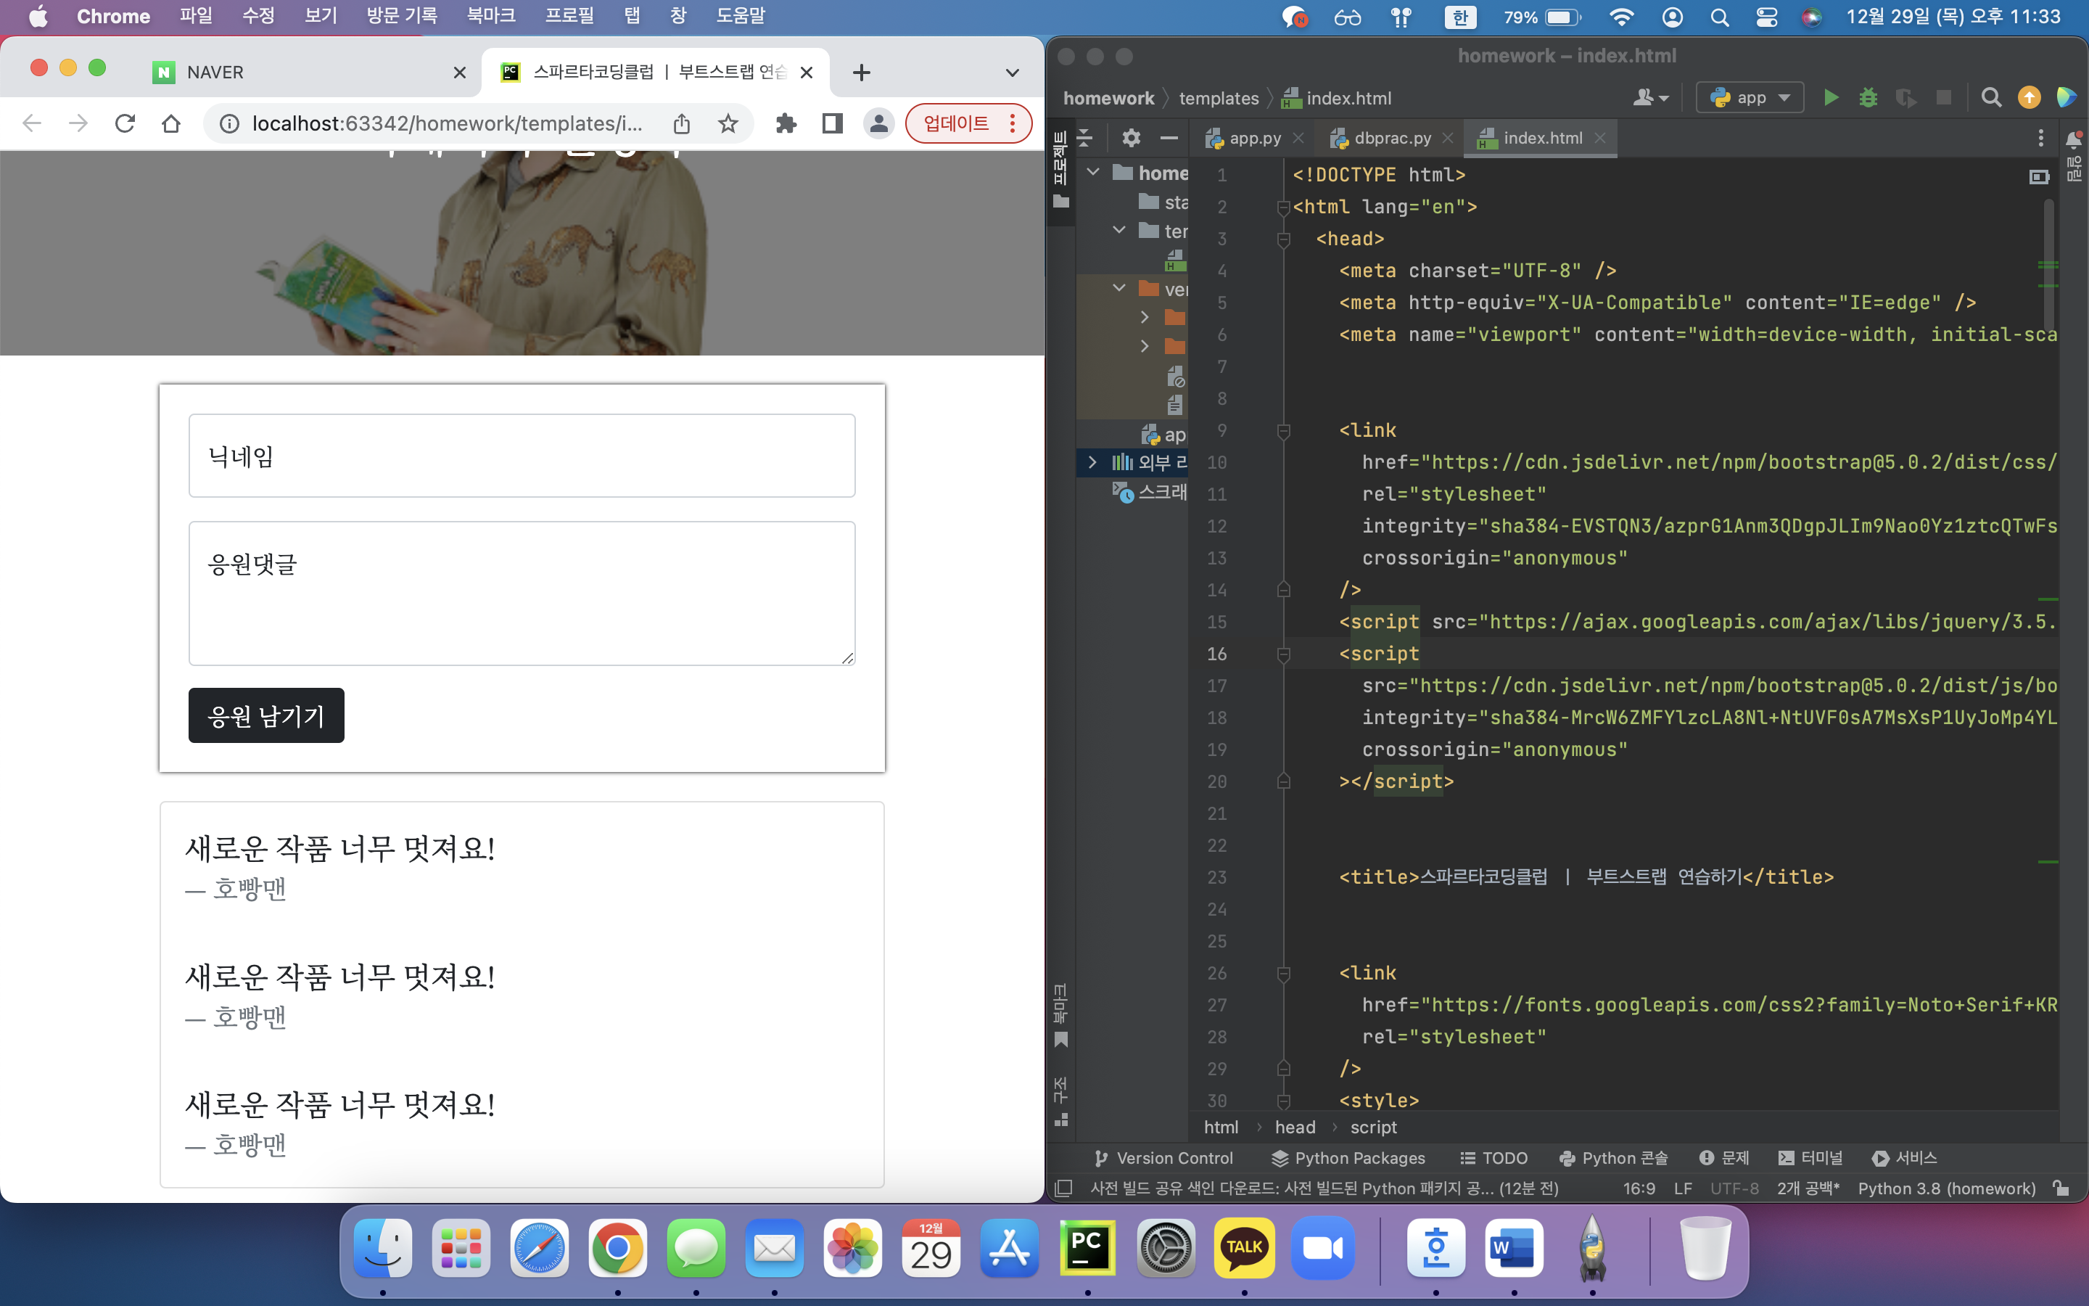Share this page from address bar

pyautogui.click(x=682, y=123)
